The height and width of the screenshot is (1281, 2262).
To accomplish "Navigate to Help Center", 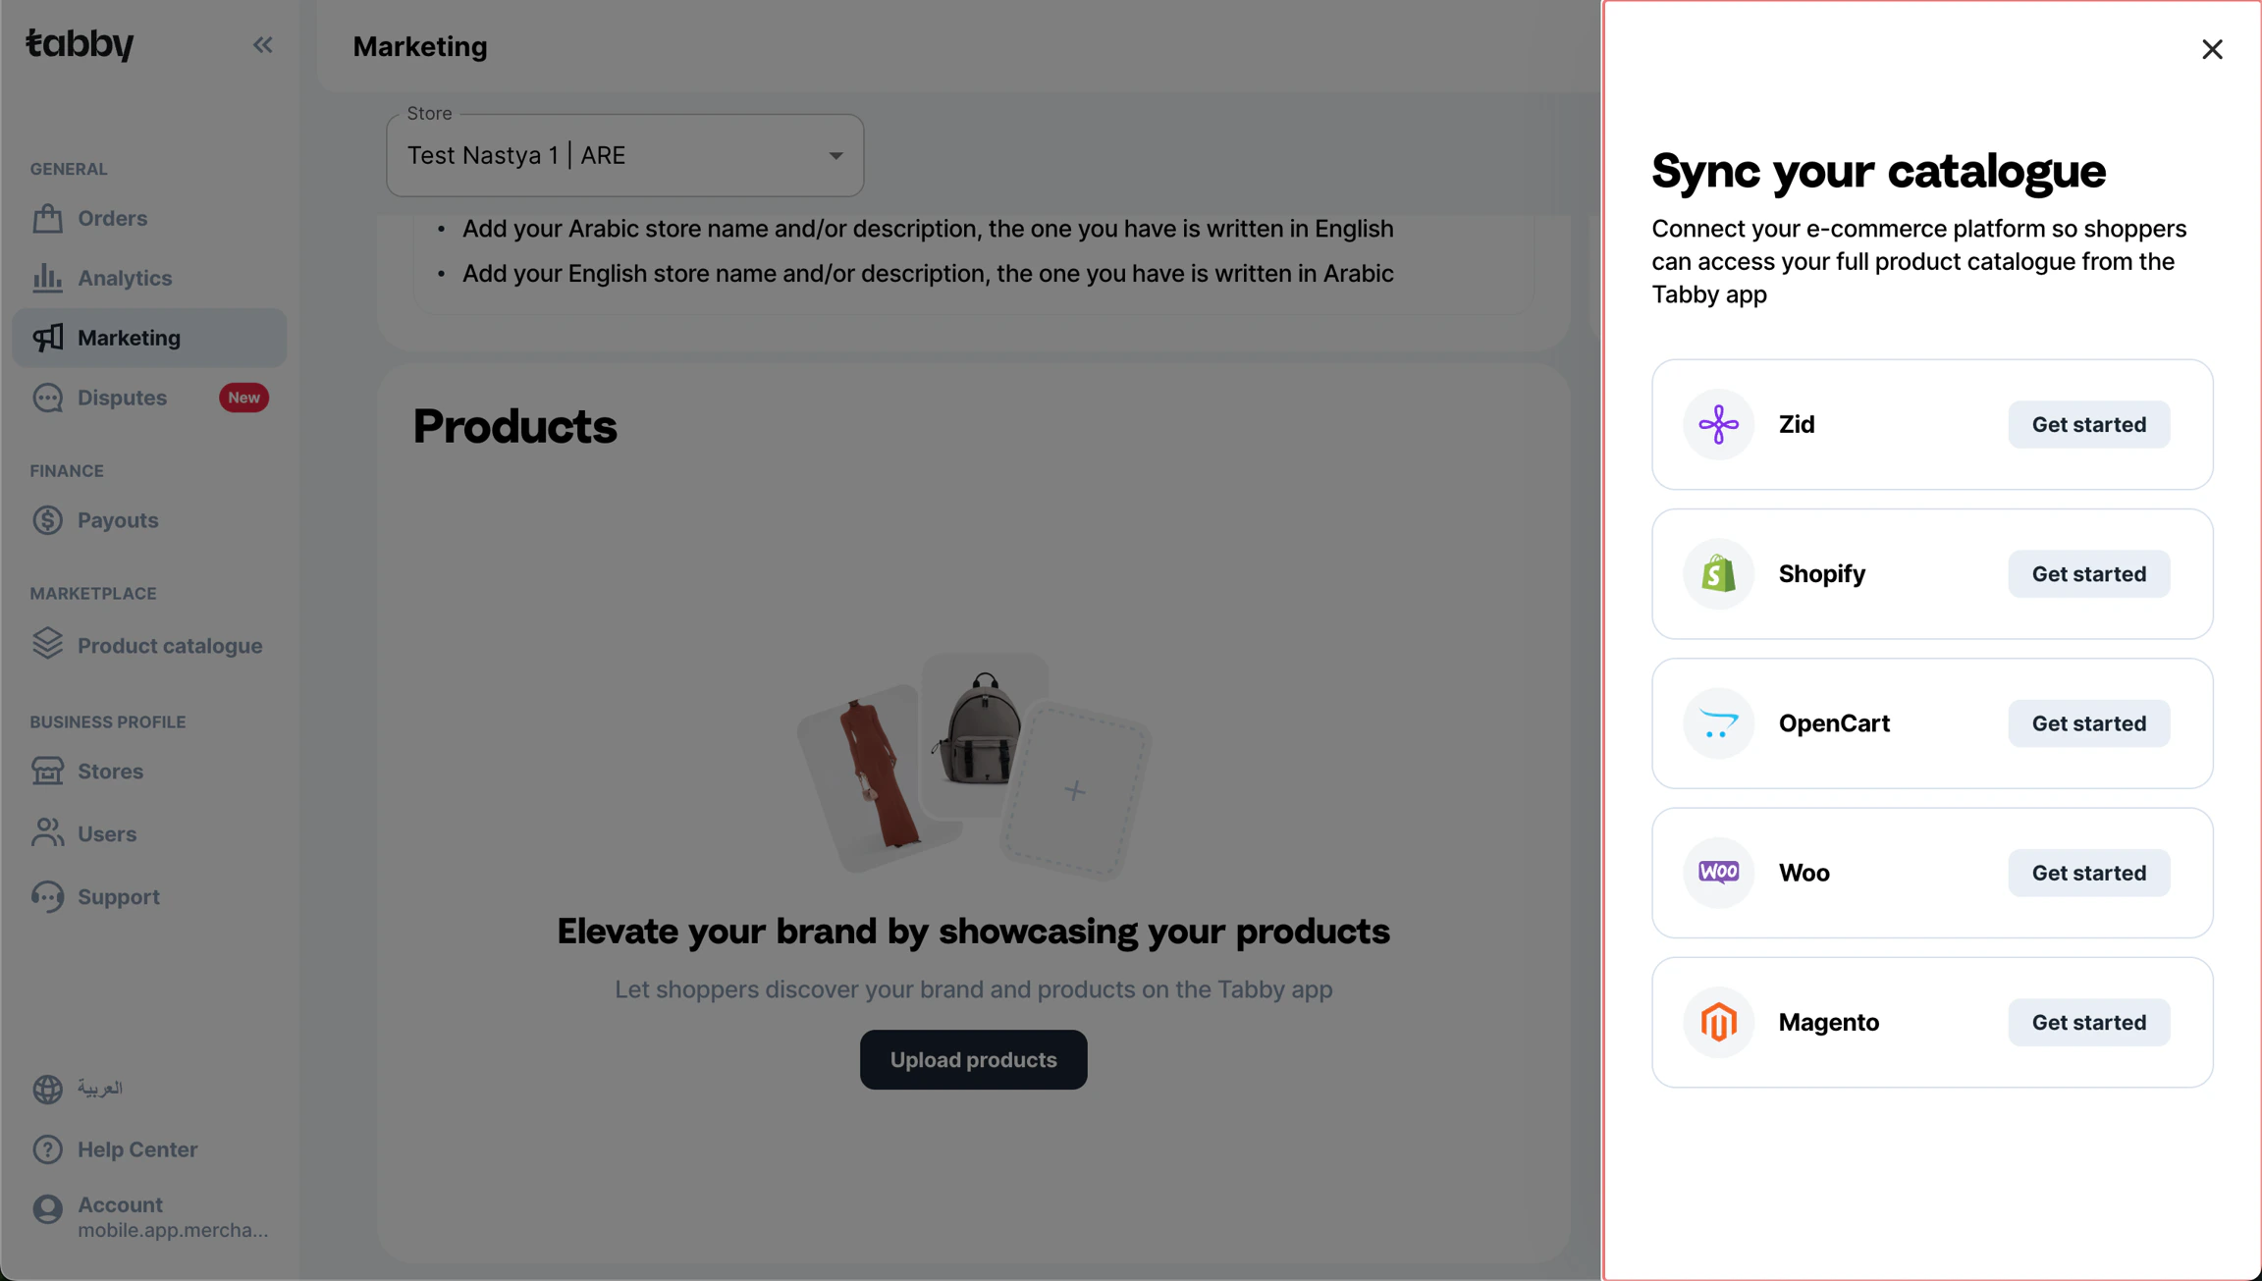I will [138, 1148].
